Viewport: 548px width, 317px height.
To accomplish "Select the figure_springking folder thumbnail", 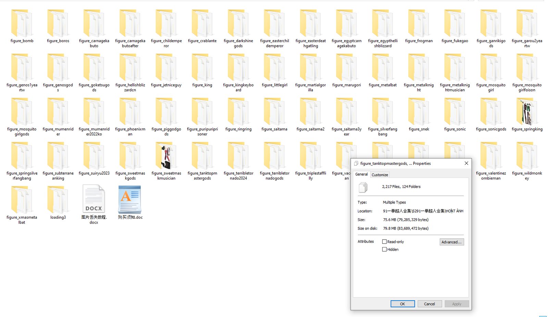I will (x=527, y=112).
